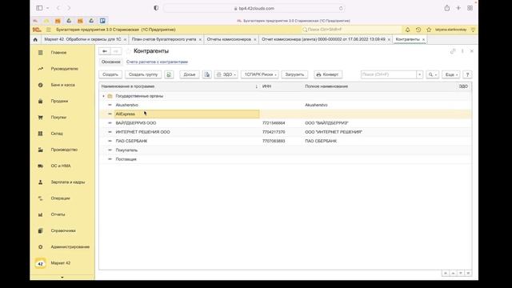This screenshot has width=512, height=288.
Task: Open favorites star in 1C header
Action: tap(429, 30)
